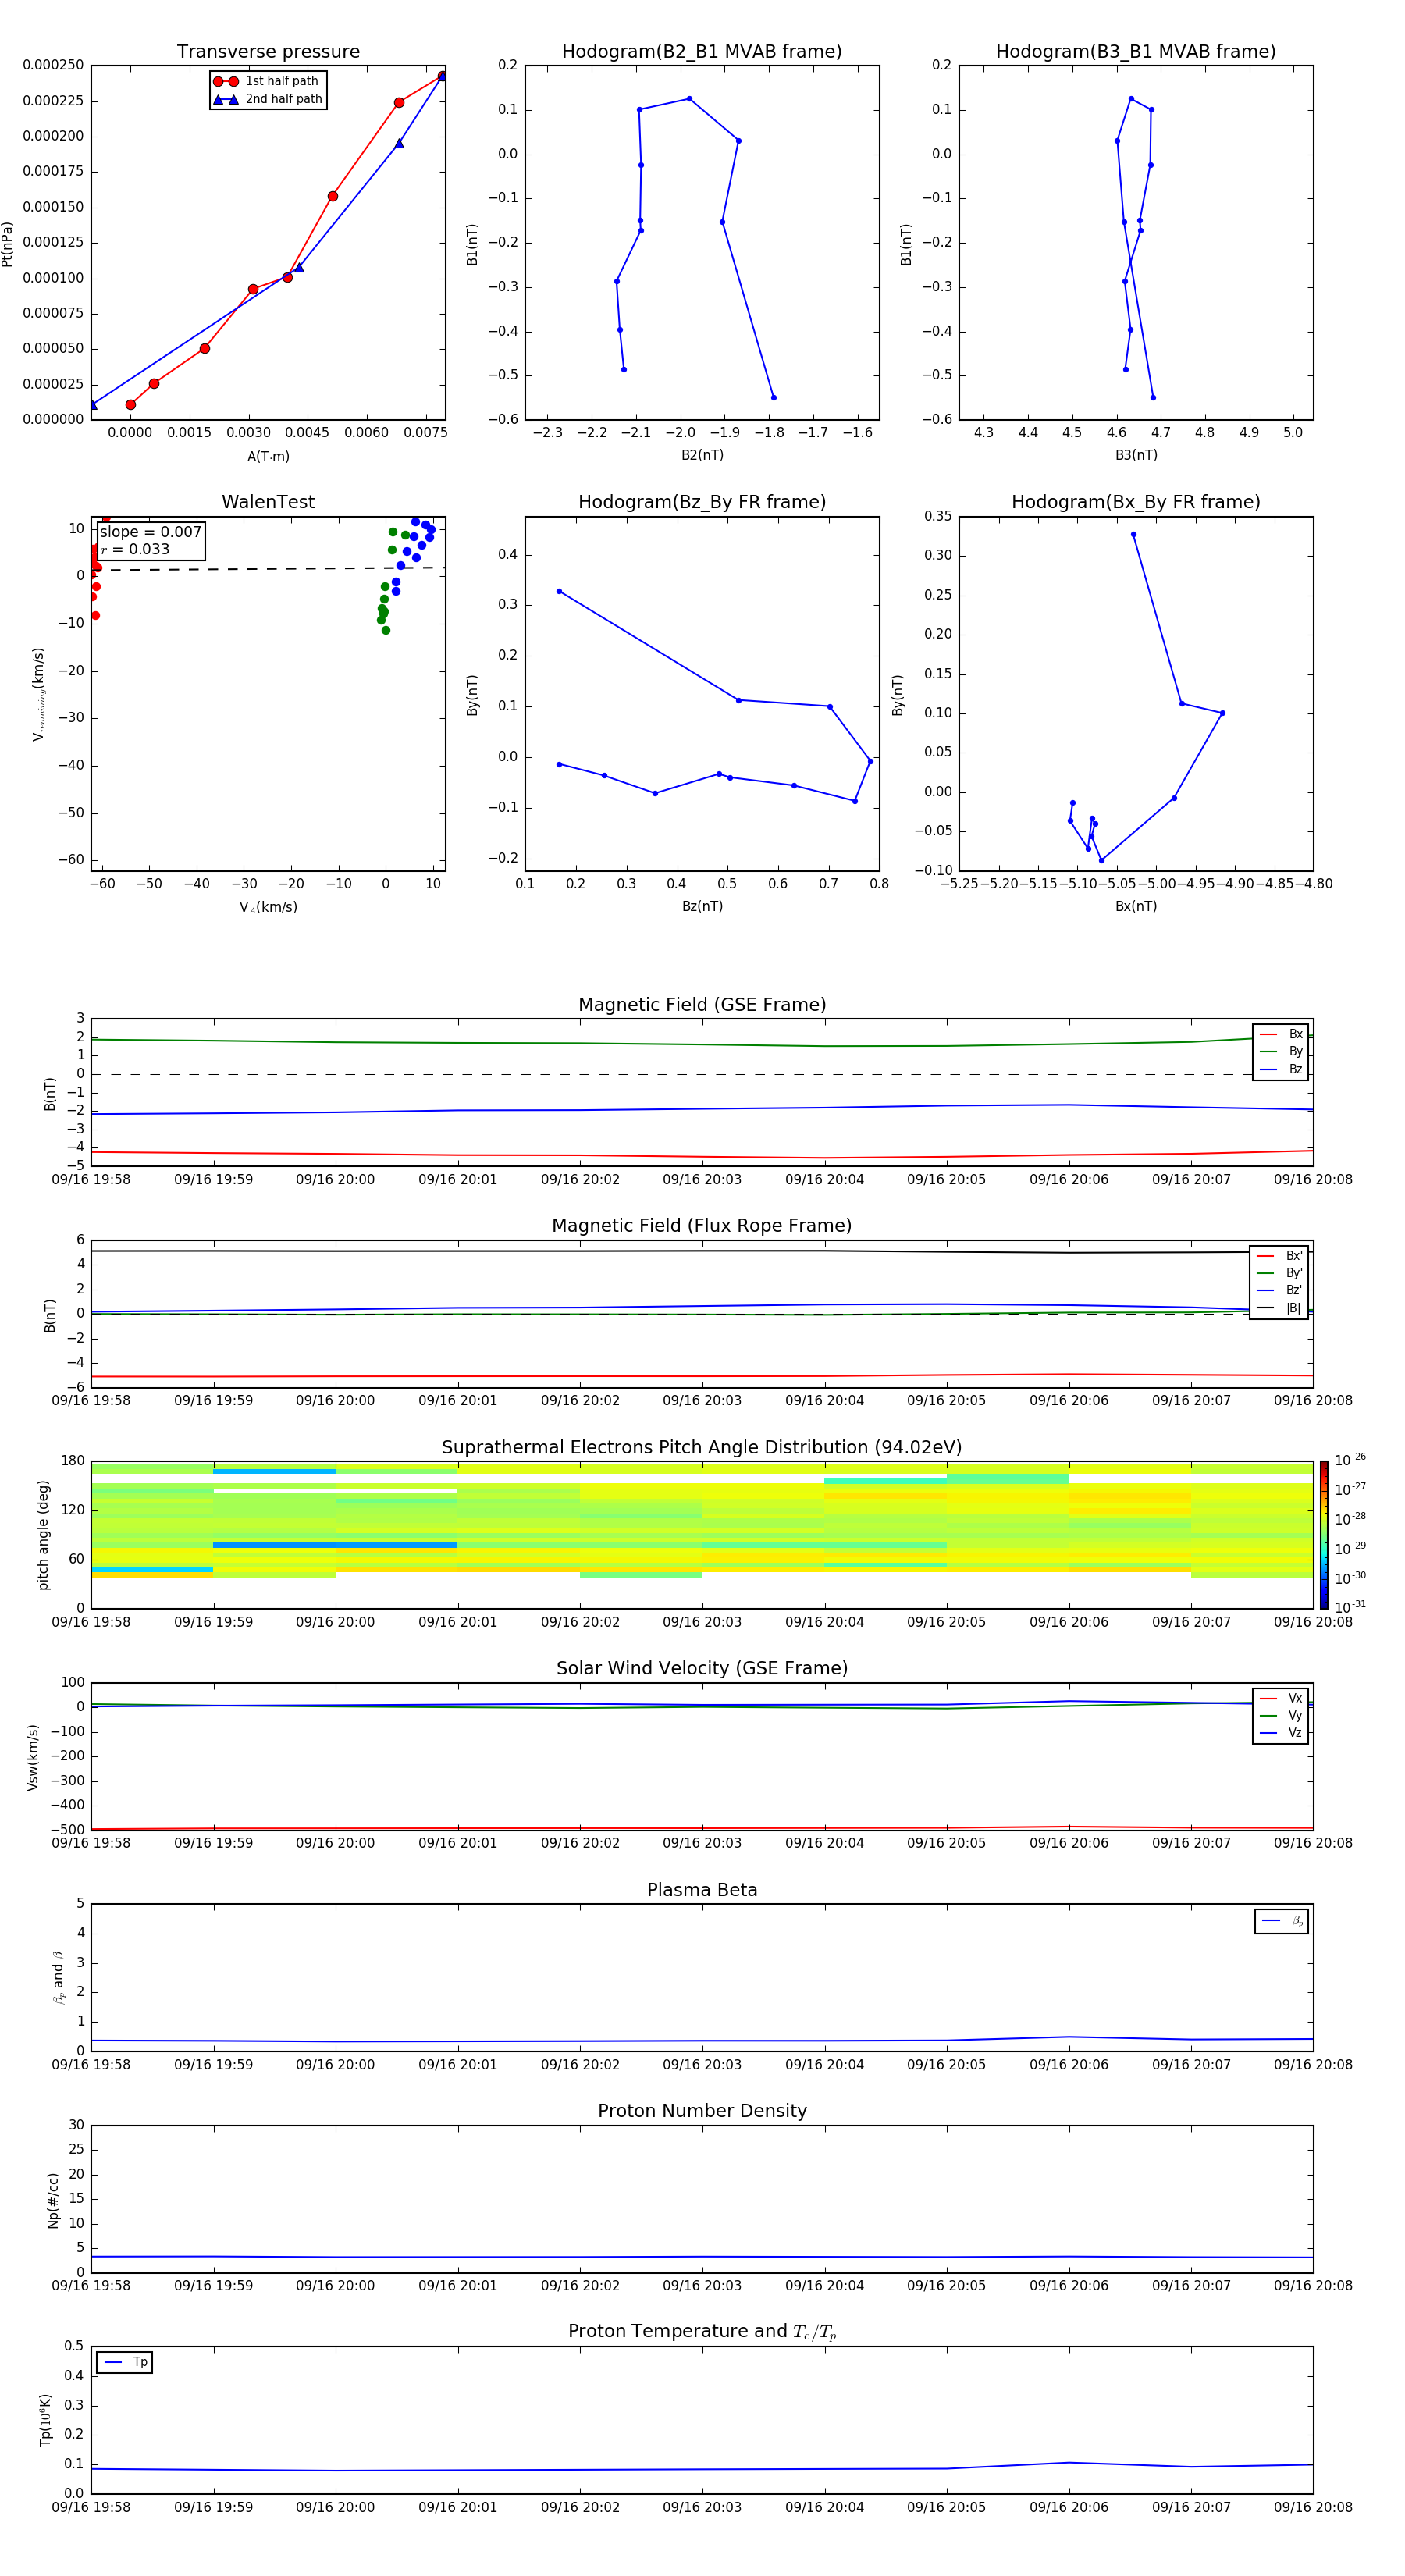Click the '09/16 20:03' tick in GSE magnetic field plot
This screenshot has height=2576, width=1405.
point(702,1180)
